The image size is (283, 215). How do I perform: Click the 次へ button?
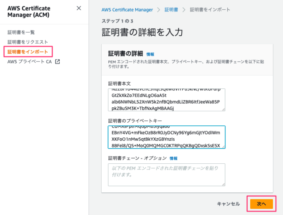[x=261, y=204]
